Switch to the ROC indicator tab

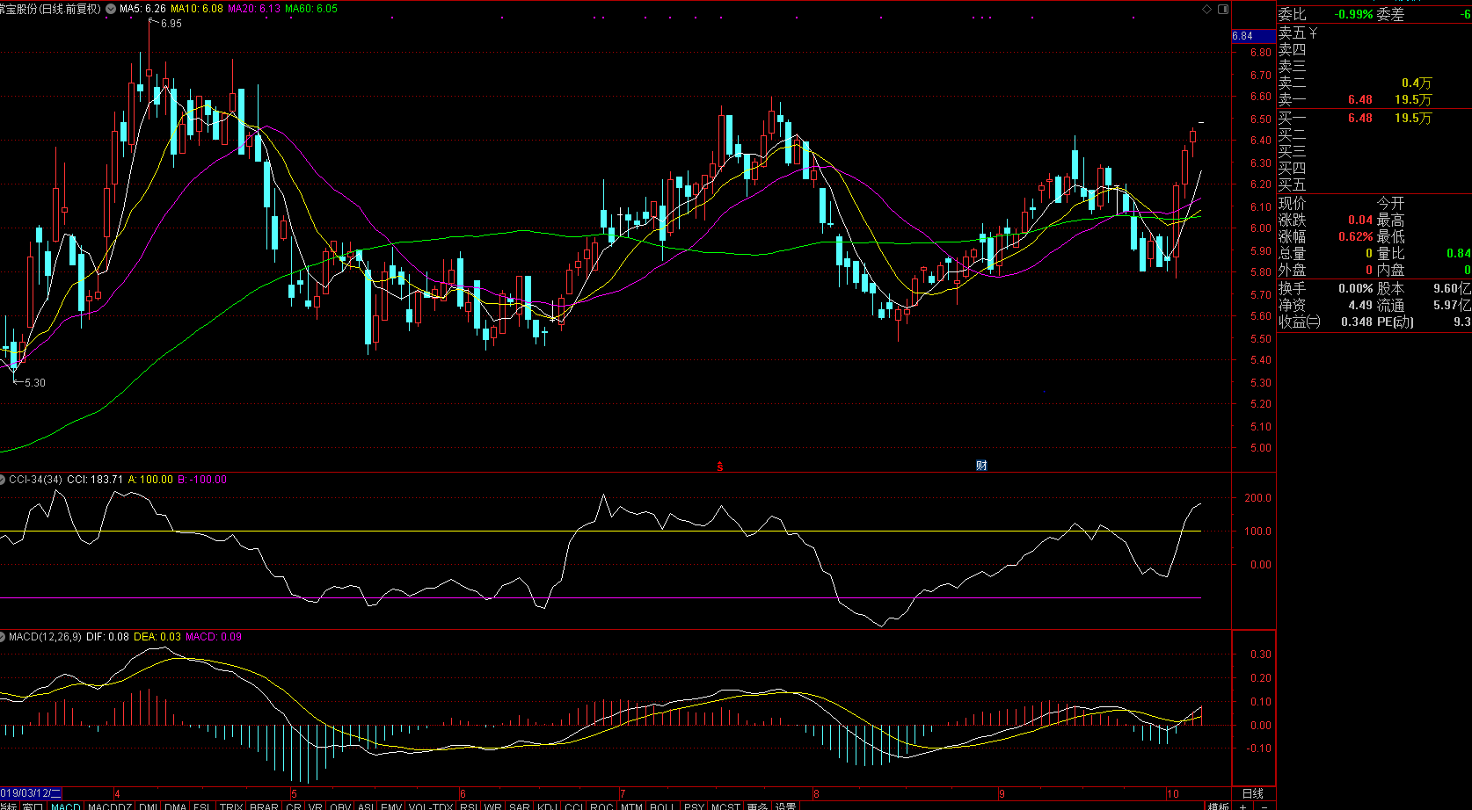point(601,806)
